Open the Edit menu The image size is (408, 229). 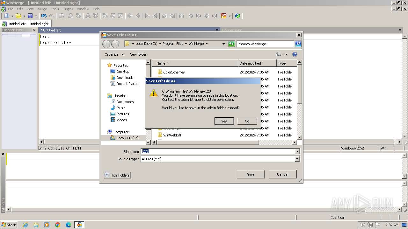point(20,9)
